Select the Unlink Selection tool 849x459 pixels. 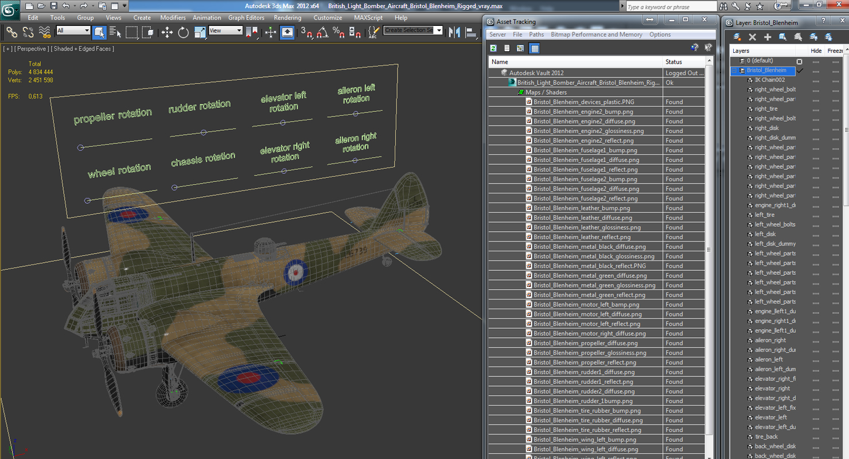tap(28, 32)
